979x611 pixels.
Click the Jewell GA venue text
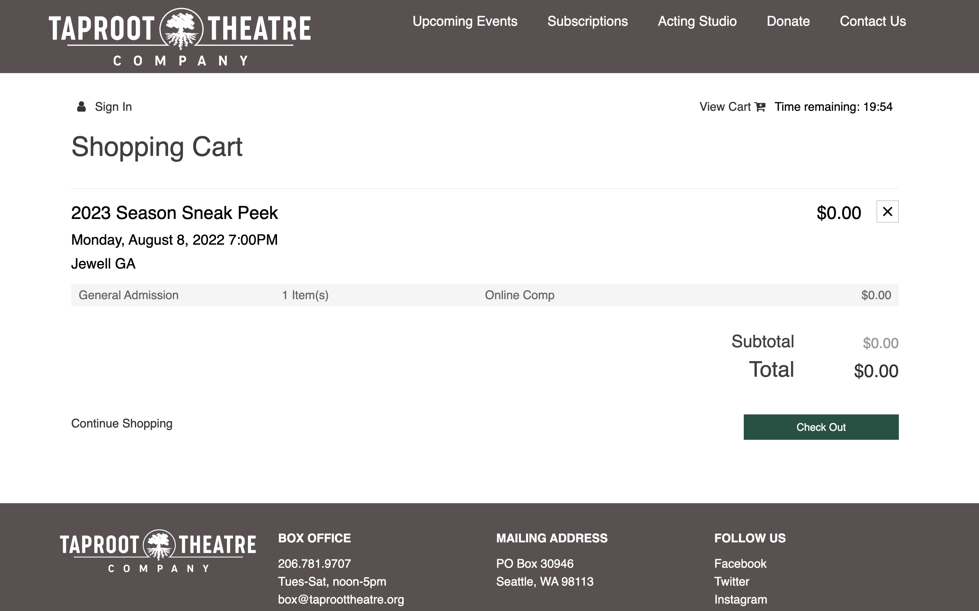[x=103, y=263]
